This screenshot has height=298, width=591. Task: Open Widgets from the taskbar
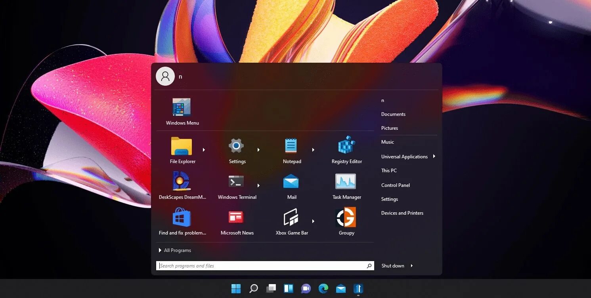click(x=289, y=288)
